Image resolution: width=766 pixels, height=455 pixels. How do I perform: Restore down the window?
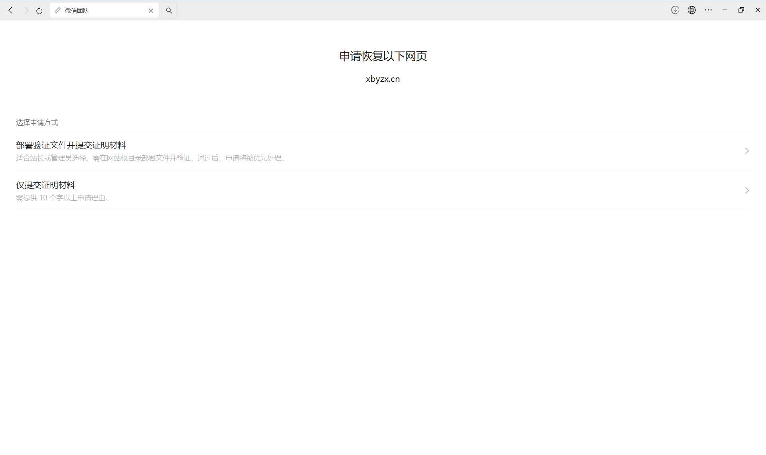click(x=741, y=10)
